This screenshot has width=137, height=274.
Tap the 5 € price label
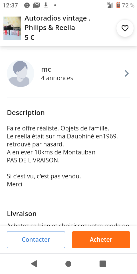pyautogui.click(x=29, y=38)
